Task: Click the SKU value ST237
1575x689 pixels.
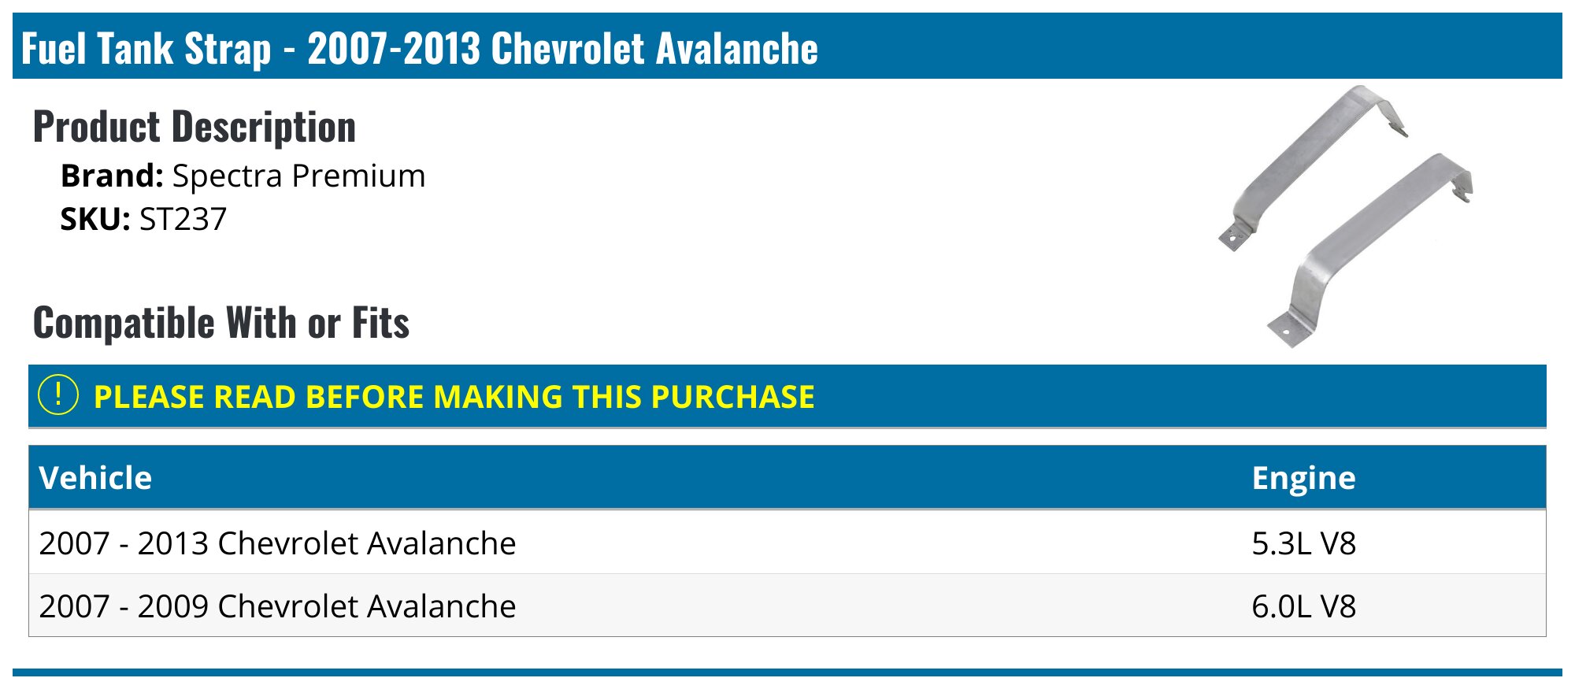Action: [x=183, y=219]
